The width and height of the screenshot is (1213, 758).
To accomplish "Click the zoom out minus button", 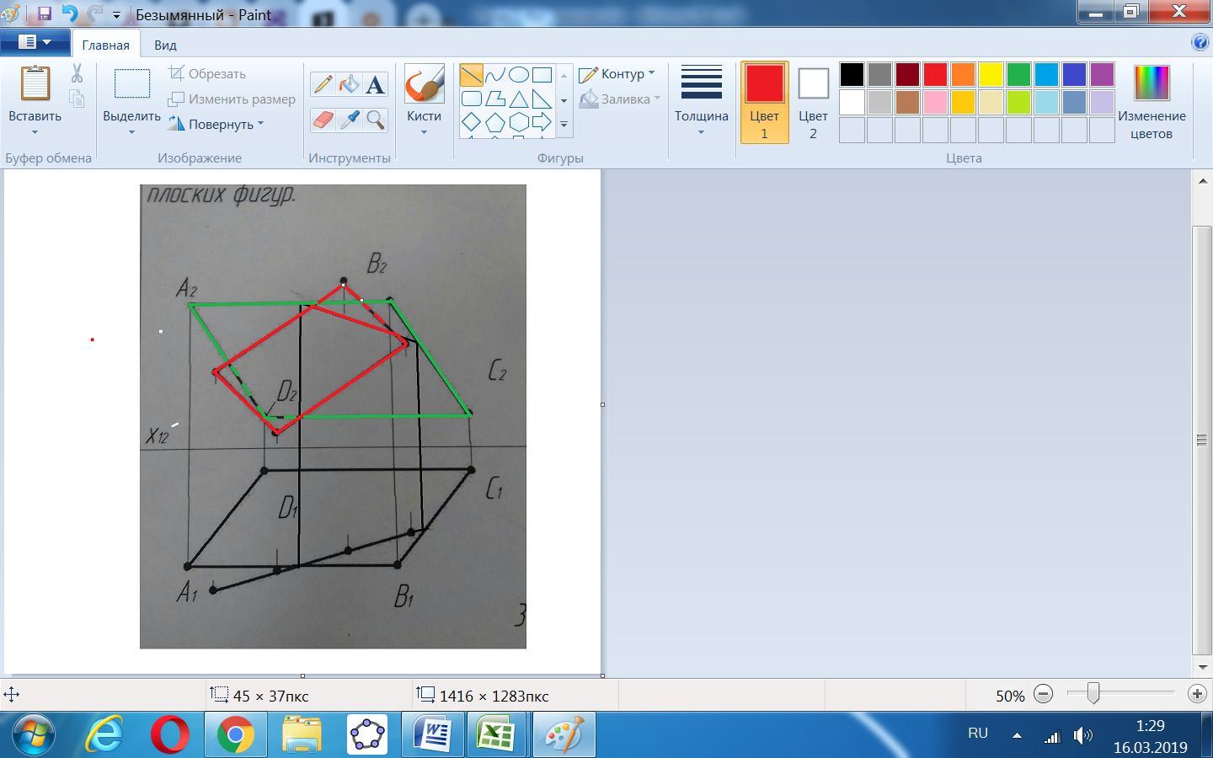I will point(1043,694).
